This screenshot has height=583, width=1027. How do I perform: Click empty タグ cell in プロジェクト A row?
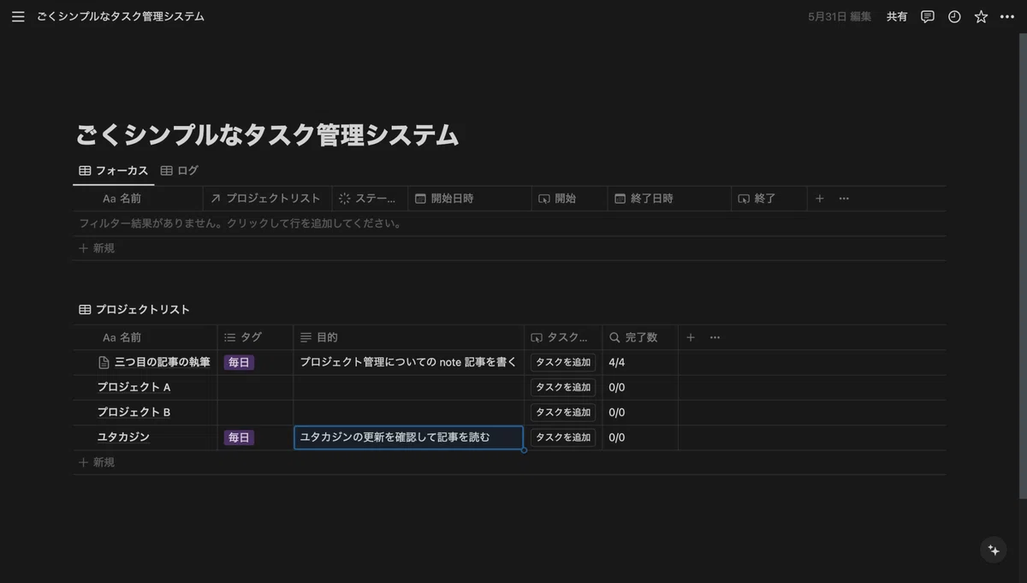(x=255, y=387)
